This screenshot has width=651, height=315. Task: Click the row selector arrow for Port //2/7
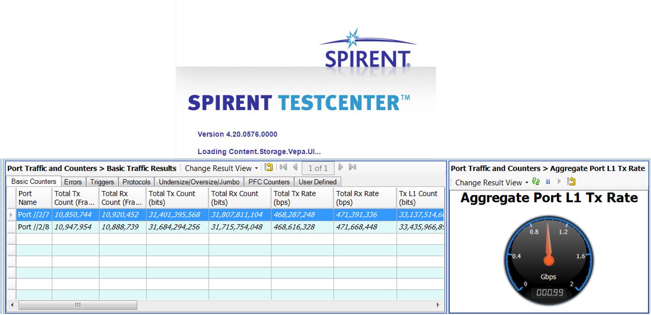click(11, 215)
